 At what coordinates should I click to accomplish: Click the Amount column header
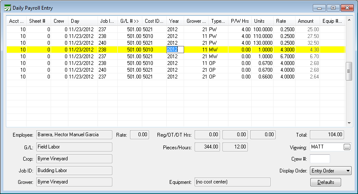click(x=306, y=21)
